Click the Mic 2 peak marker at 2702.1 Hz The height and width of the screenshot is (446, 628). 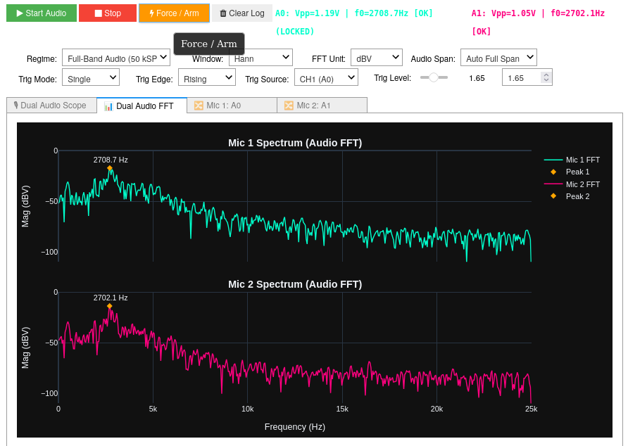pos(110,306)
